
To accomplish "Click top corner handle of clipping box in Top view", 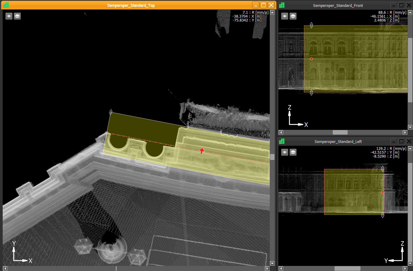I will pos(111,112).
